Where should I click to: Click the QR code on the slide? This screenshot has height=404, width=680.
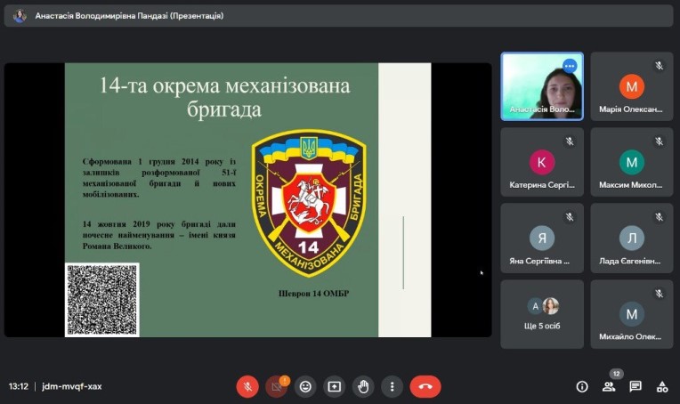point(101,300)
